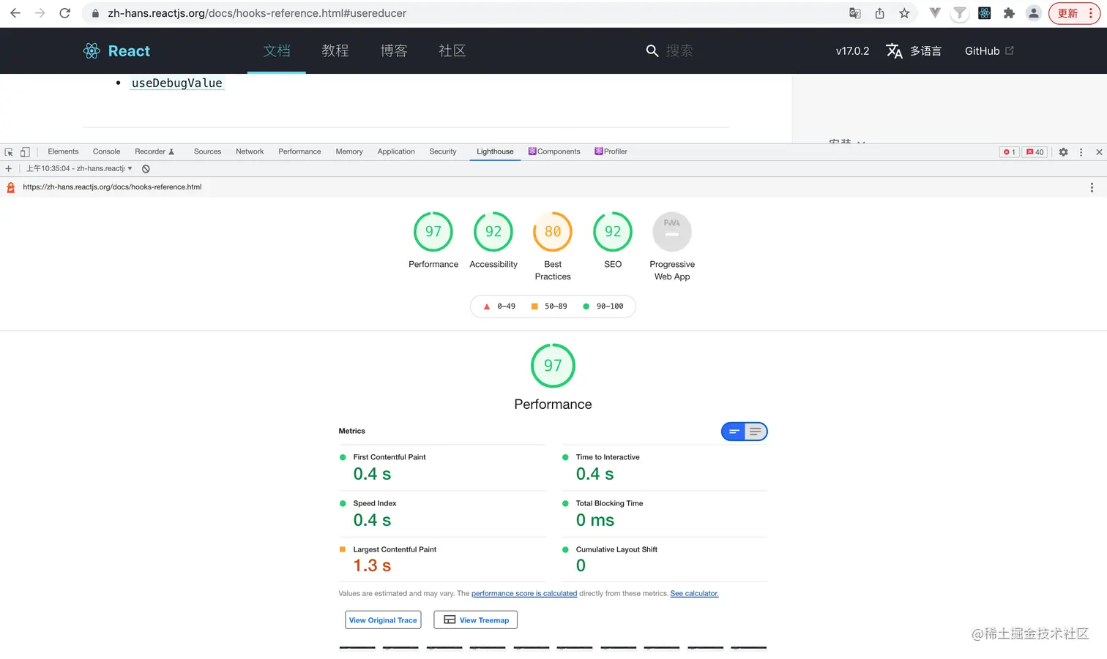Click the red error count badge
The height and width of the screenshot is (659, 1107).
pos(1009,152)
